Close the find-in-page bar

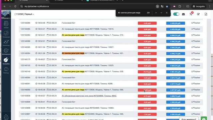[167, 13]
